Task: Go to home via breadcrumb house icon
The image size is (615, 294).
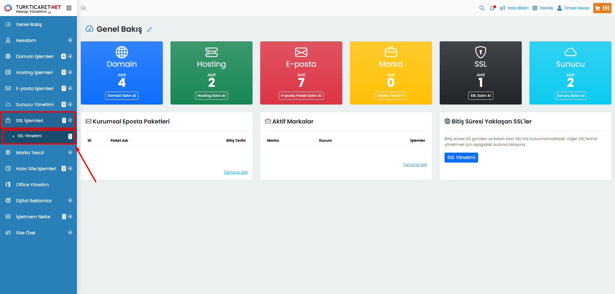Action: (83, 8)
